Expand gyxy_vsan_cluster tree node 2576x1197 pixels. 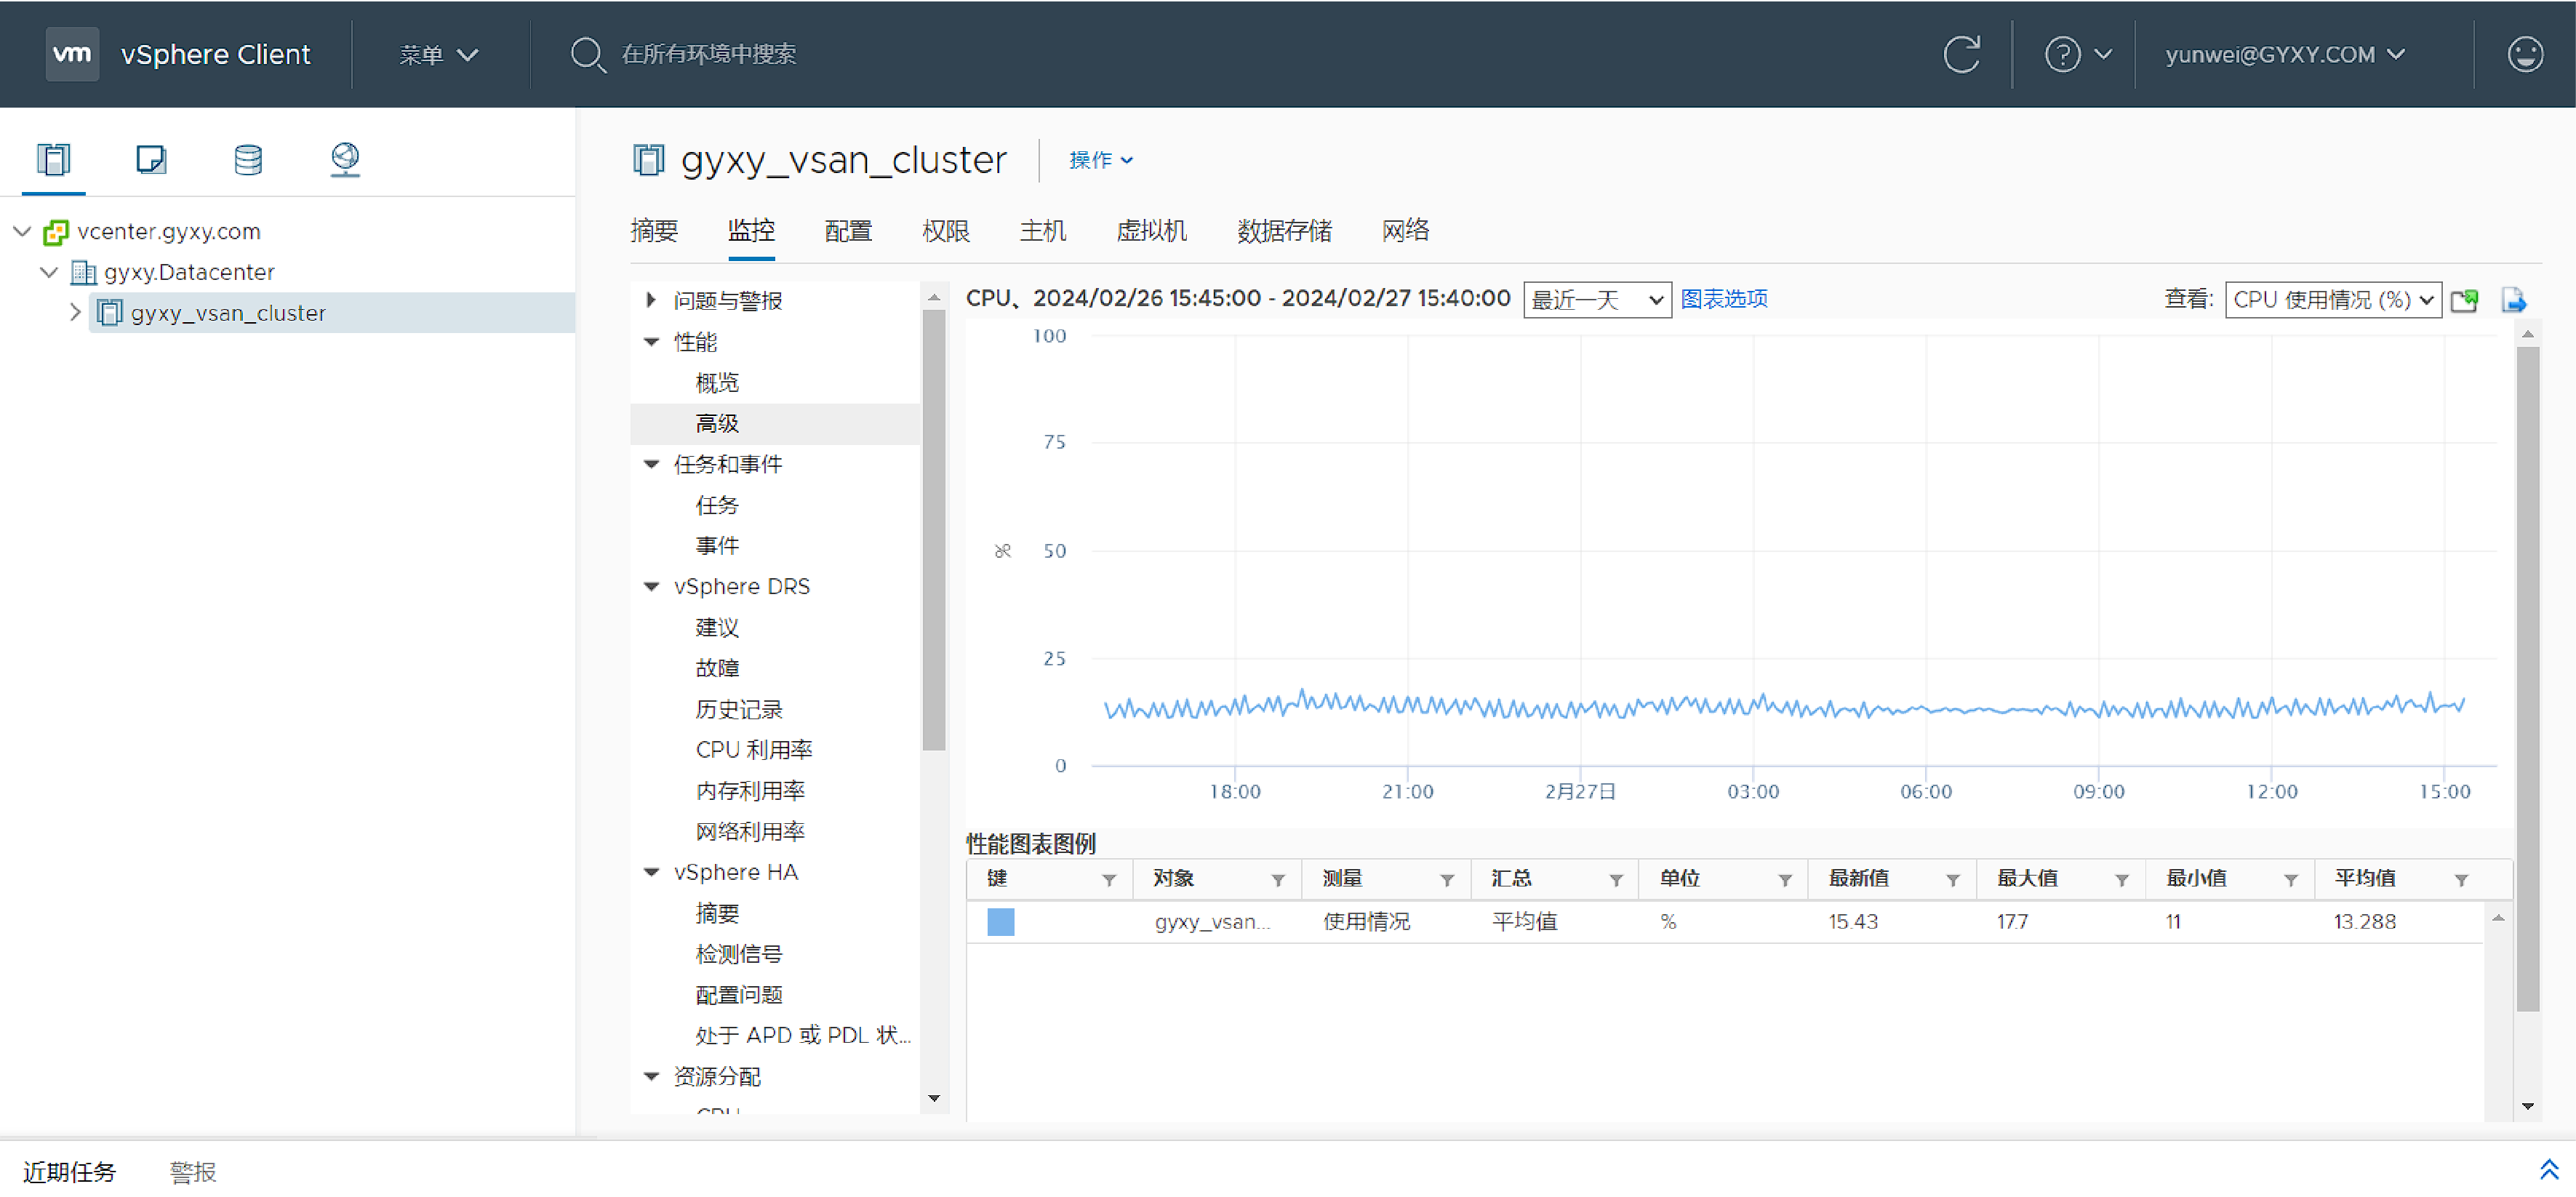click(x=75, y=313)
